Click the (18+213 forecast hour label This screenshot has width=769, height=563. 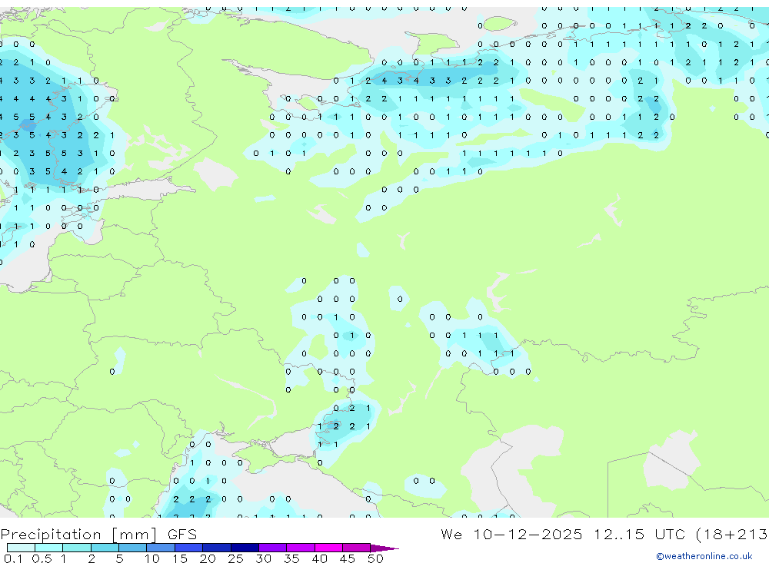tap(732, 534)
